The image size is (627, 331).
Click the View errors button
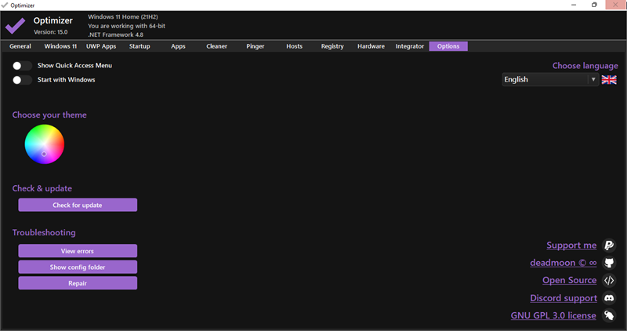coord(78,251)
